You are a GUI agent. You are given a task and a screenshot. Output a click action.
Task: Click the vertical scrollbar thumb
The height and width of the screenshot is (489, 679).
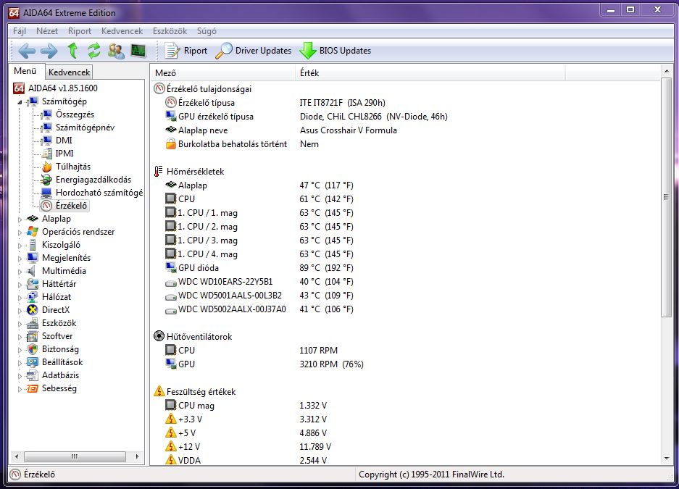[x=667, y=197]
